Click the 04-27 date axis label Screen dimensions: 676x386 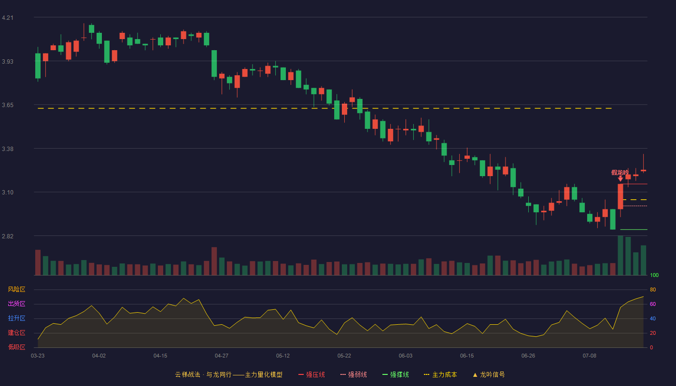pos(222,356)
